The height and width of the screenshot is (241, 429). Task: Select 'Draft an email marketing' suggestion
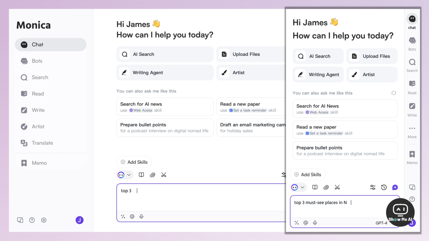click(251, 128)
